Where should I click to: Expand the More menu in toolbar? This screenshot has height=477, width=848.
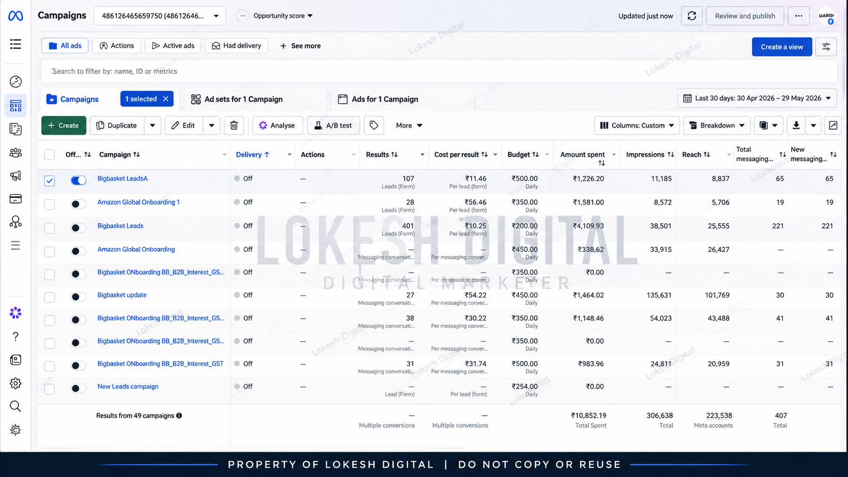pyautogui.click(x=409, y=125)
